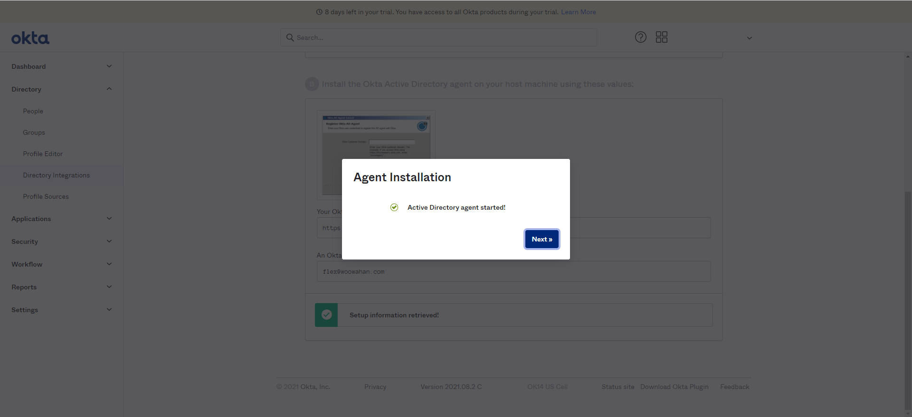Open the Privacy footer link
This screenshot has height=417, width=912.
pyautogui.click(x=375, y=387)
